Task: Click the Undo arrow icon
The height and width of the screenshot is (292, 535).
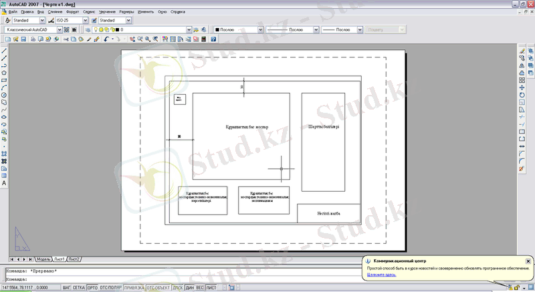Action: coord(106,39)
